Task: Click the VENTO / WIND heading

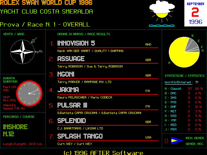Action: pos(14,34)
